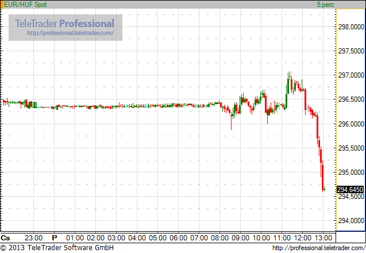The width and height of the screenshot is (366, 253).
Task: Click the 08:00 time axis label
Action: (220, 238)
